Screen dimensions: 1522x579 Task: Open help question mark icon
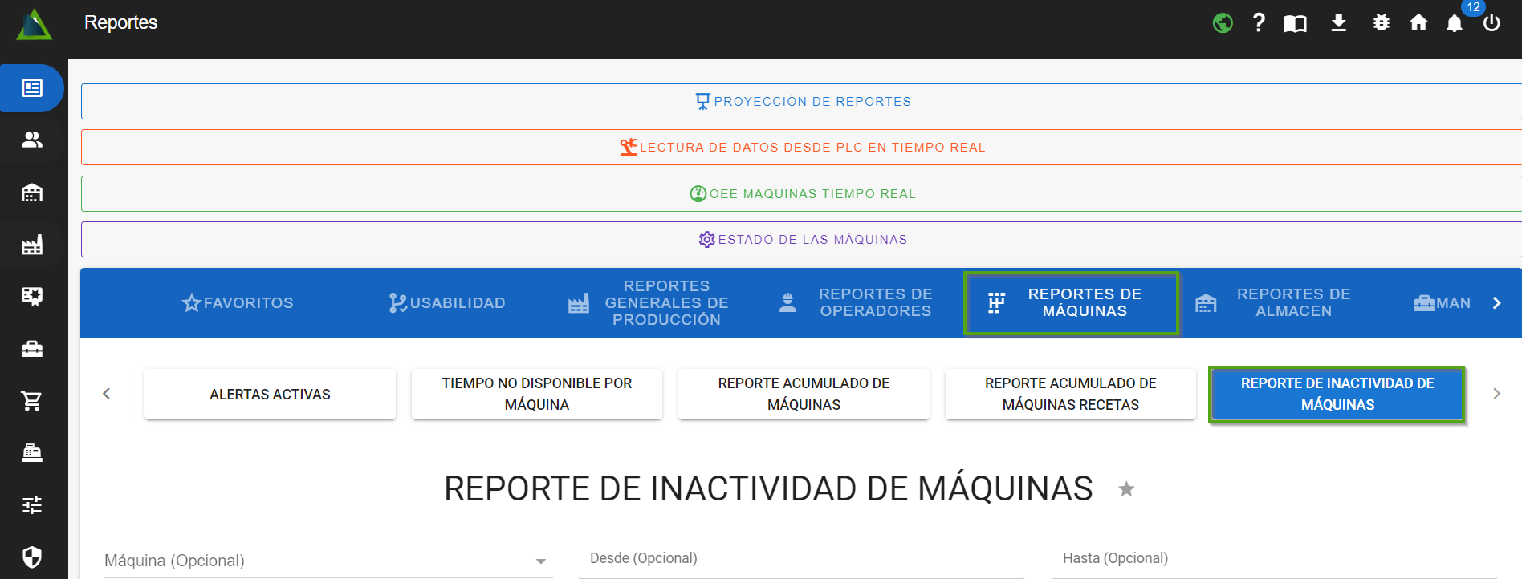tap(1259, 23)
